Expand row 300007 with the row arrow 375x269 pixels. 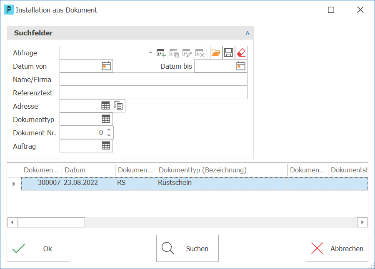tap(14, 184)
